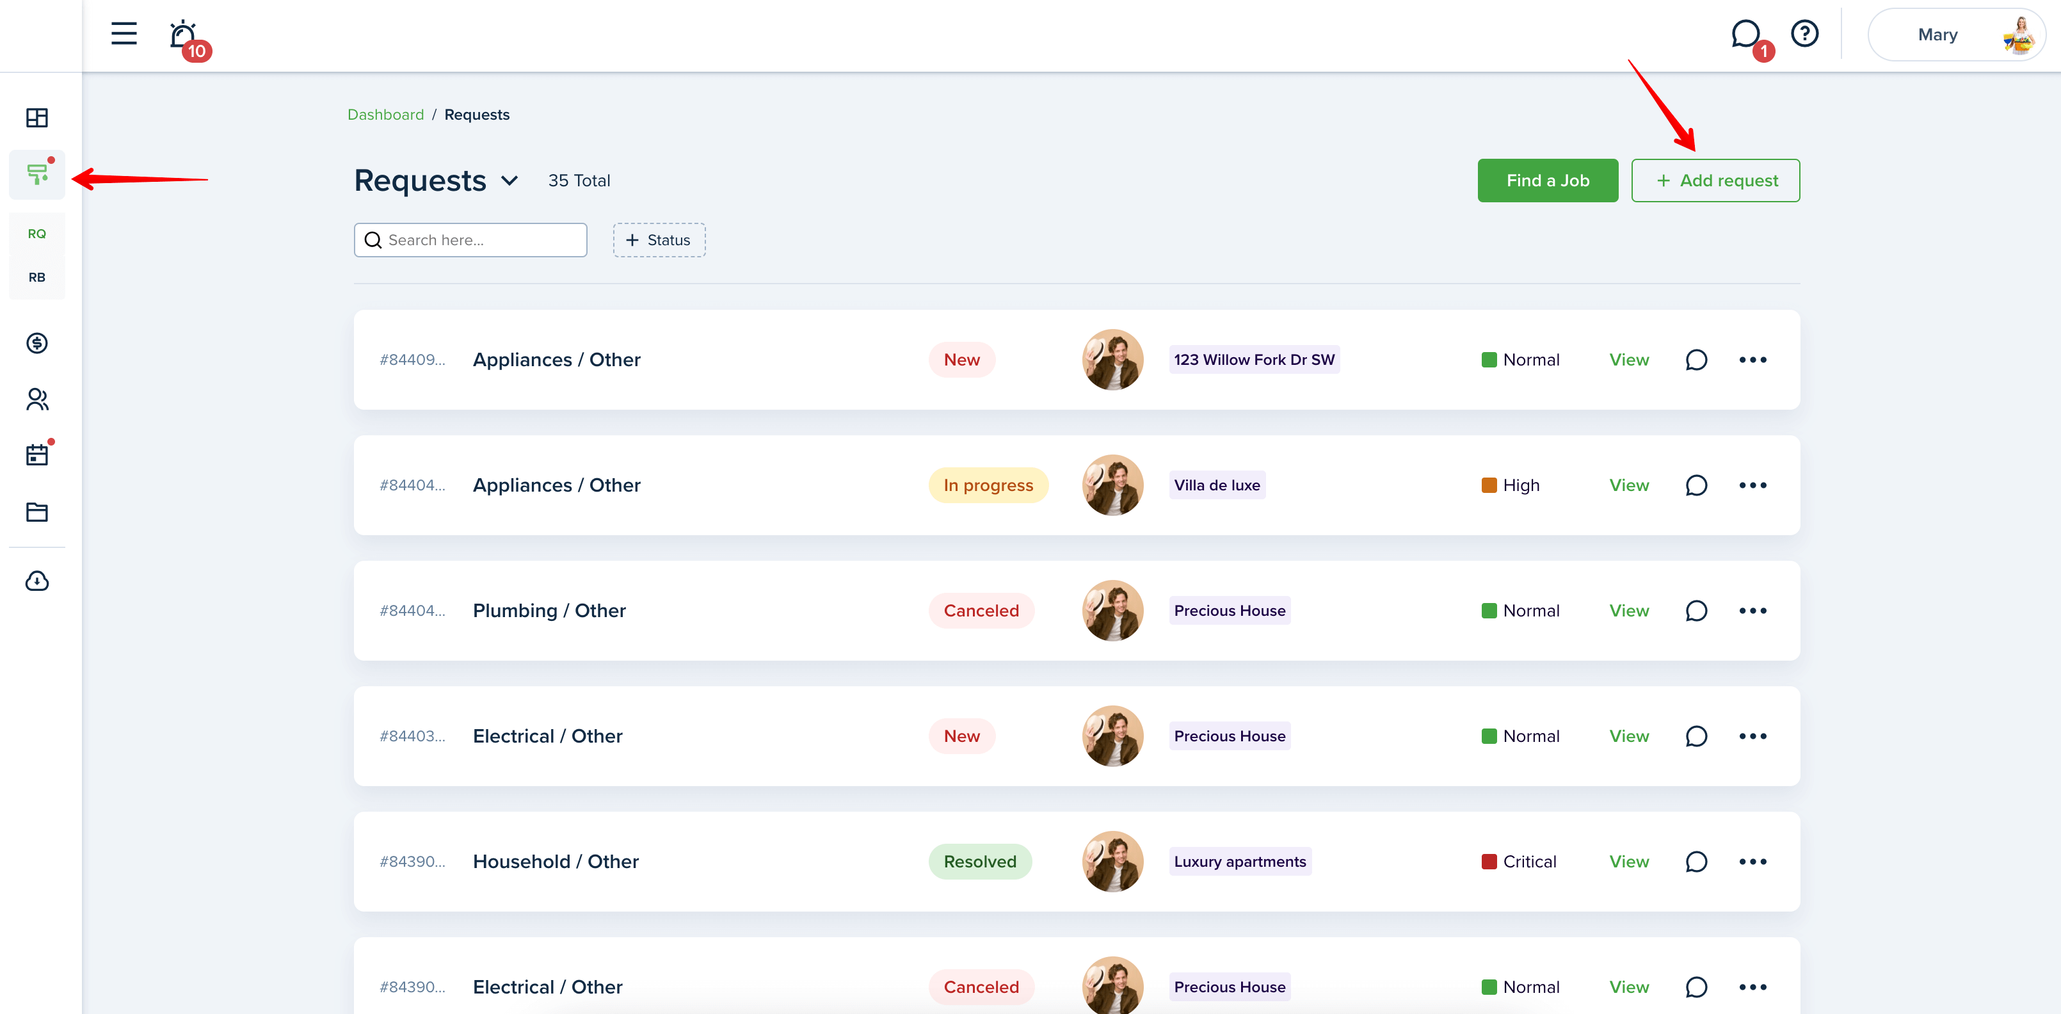Click the 123 Willow Fork Dr SW property tag

tap(1254, 360)
